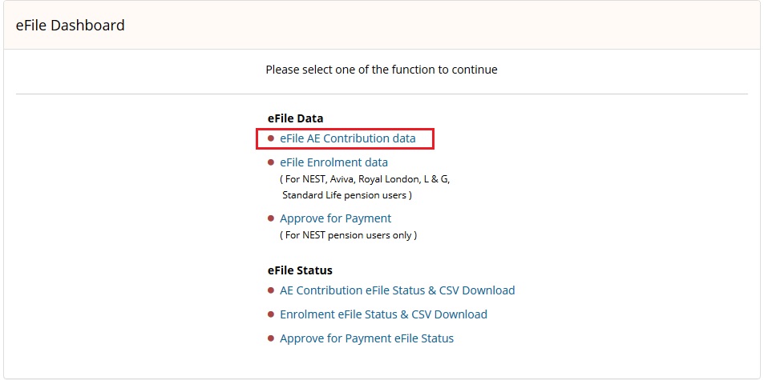Open the Approve for Payment eFile Status link
This screenshot has width=764, height=380.
[366, 338]
